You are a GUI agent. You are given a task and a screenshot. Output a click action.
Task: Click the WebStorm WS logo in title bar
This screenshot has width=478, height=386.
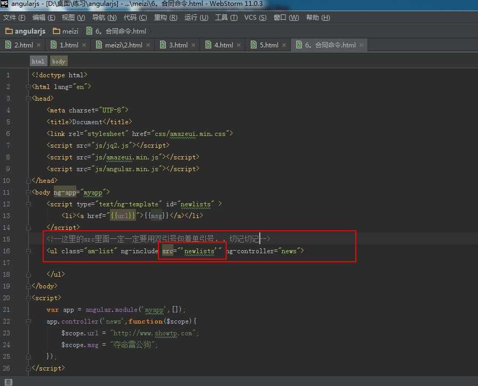point(4,4)
